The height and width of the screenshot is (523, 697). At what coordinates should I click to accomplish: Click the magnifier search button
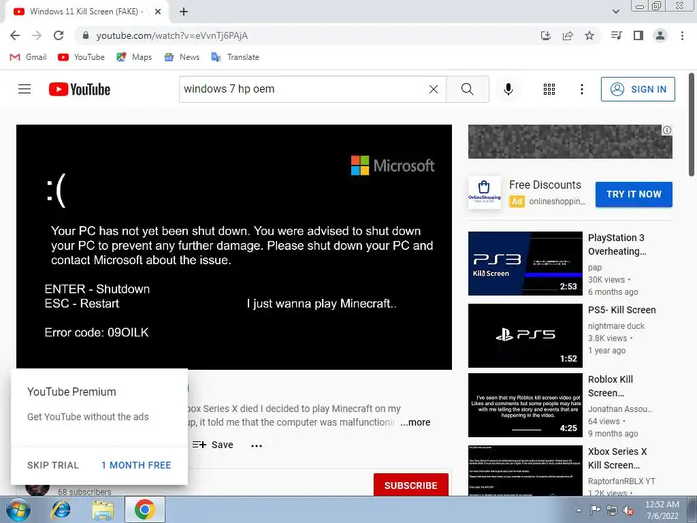coord(468,89)
